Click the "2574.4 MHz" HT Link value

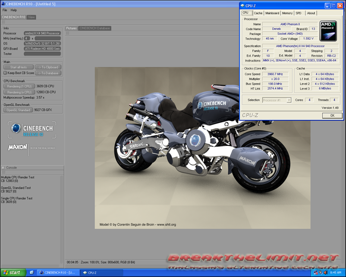click(275, 88)
